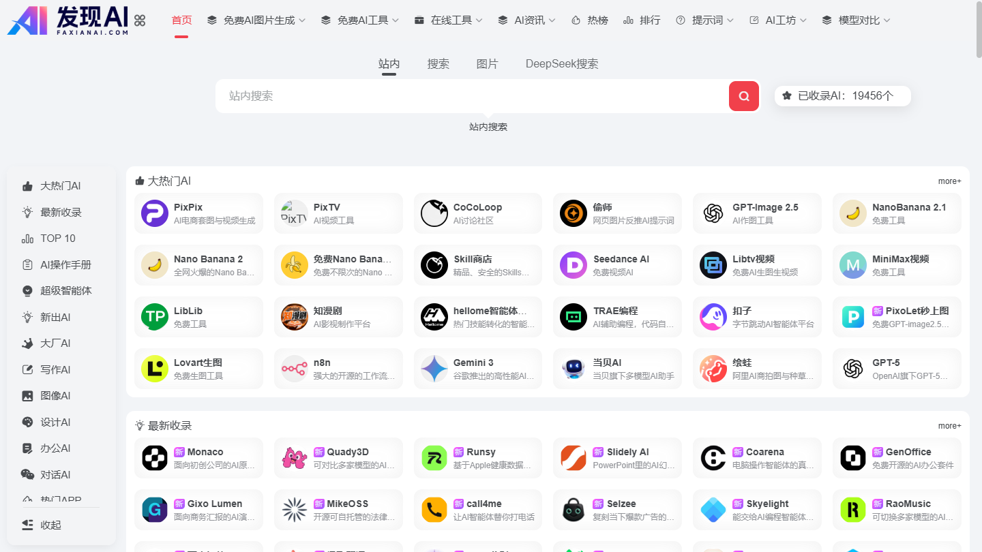Expand the 免费AI图片生成 dropdown menu
Viewport: 982px width, 552px height.
pyautogui.click(x=256, y=20)
